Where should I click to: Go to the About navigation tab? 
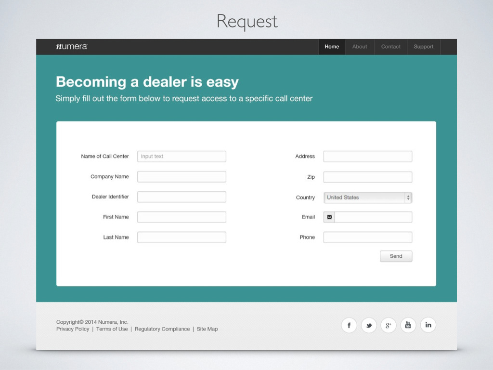coord(360,47)
